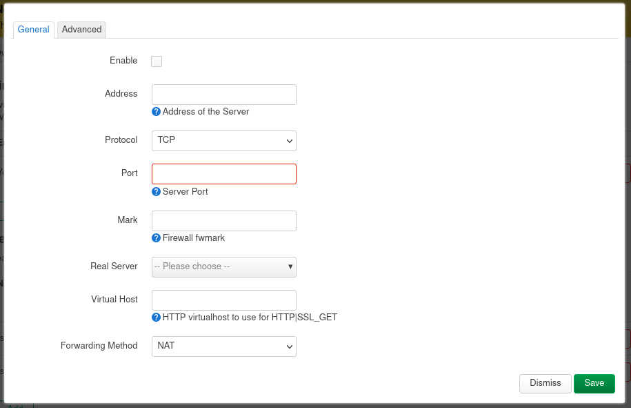The image size is (631, 408).
Task: Focus the Address input field
Action: 223,95
